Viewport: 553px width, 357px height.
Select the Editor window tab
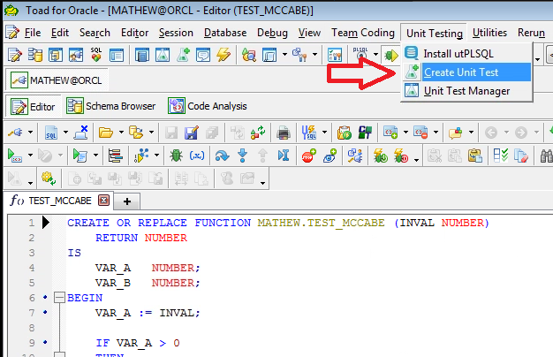[33, 107]
